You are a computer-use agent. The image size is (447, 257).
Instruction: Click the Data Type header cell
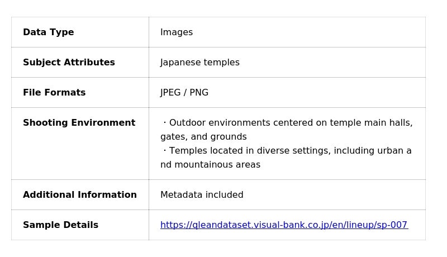click(x=49, y=32)
